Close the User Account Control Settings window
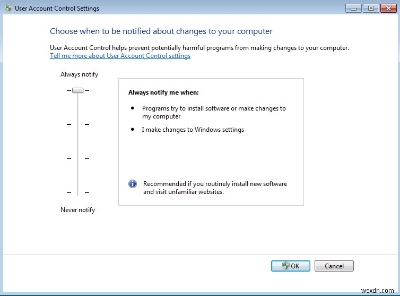The image size is (400, 296). coord(388,9)
